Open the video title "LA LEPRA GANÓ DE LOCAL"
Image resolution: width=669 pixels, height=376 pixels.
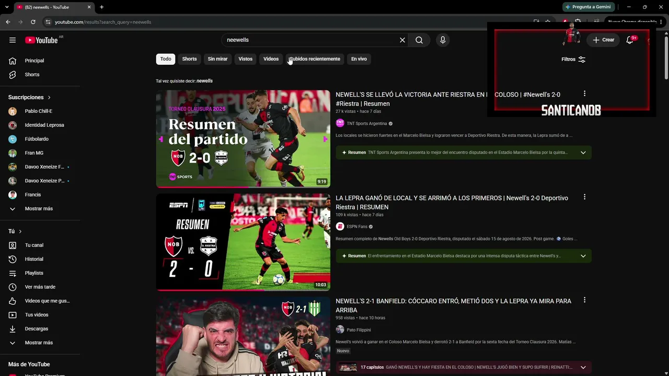[x=452, y=203]
